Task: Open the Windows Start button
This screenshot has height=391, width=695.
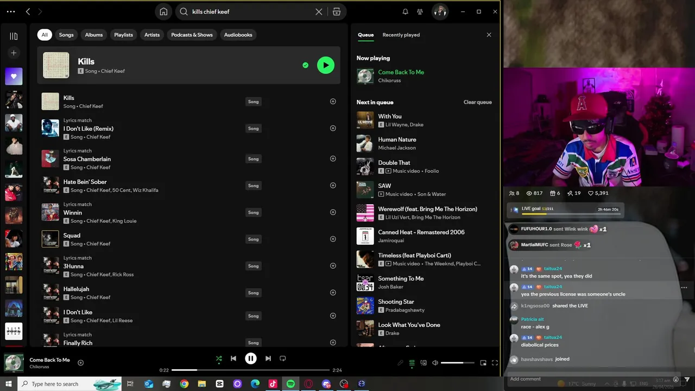Action: coord(9,384)
